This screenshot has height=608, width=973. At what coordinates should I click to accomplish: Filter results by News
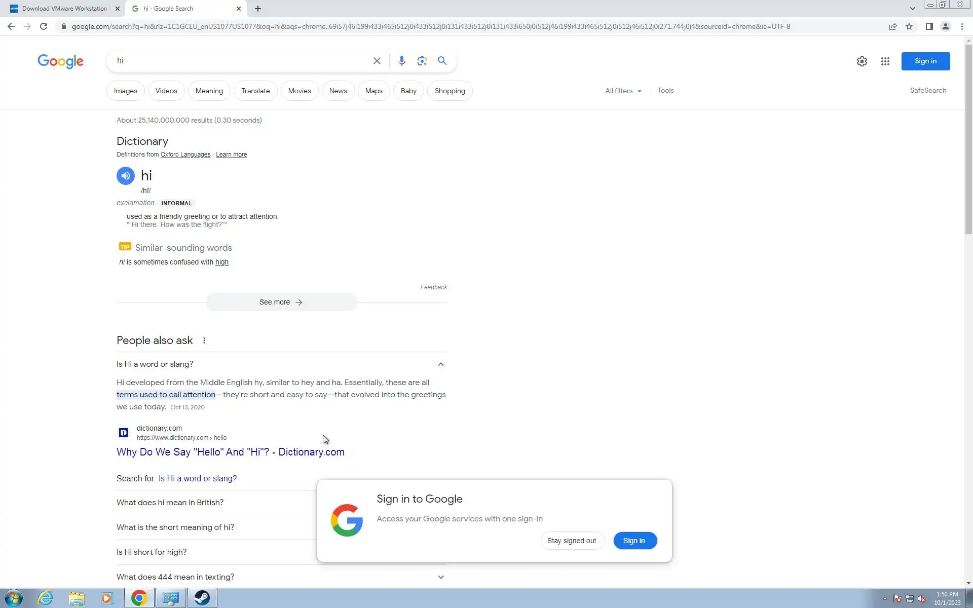point(338,91)
